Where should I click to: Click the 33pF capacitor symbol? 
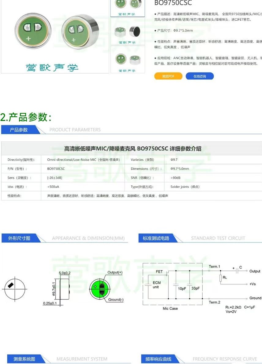coord(190,285)
